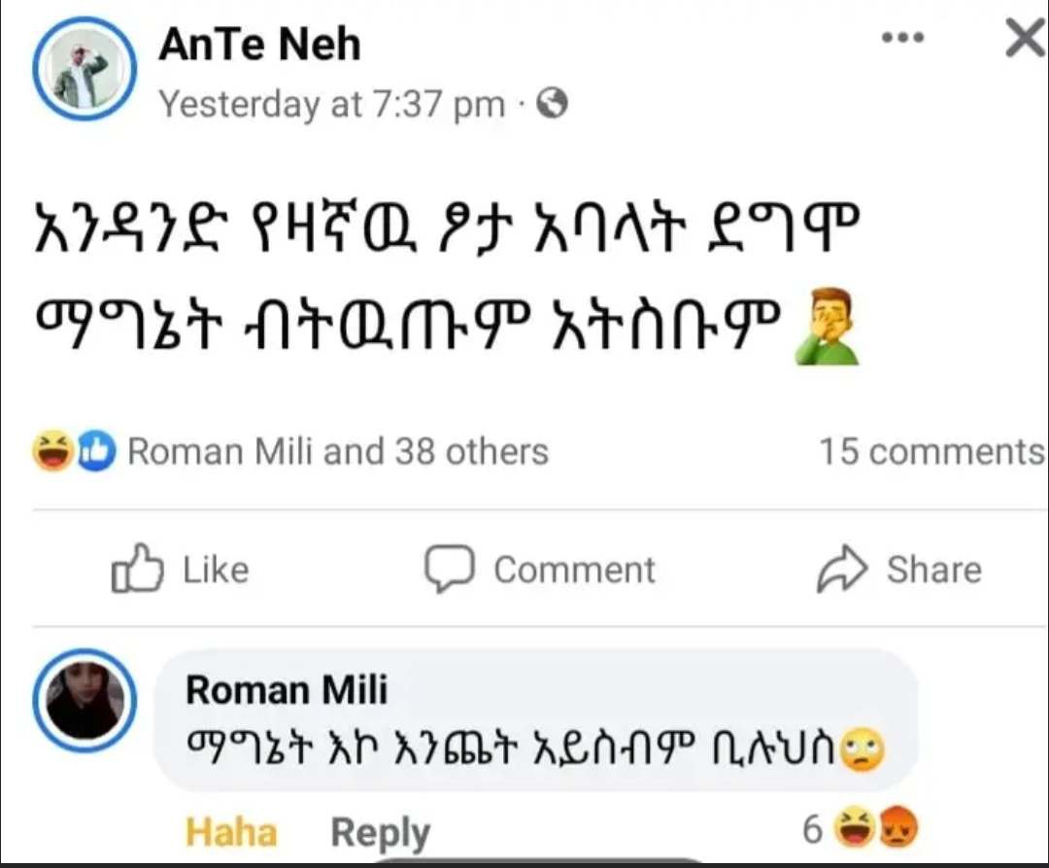Click the Haha reaction icon on the post
Image resolution: width=1049 pixels, height=868 pixels.
52,451
